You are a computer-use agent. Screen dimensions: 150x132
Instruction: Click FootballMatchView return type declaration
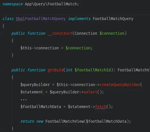coord(134,70)
